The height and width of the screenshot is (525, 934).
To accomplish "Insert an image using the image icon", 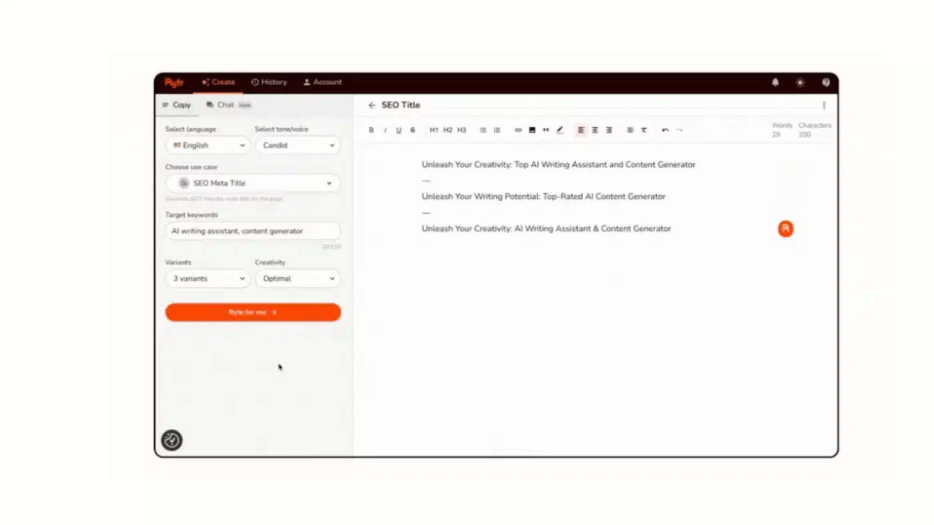I will pyautogui.click(x=532, y=130).
